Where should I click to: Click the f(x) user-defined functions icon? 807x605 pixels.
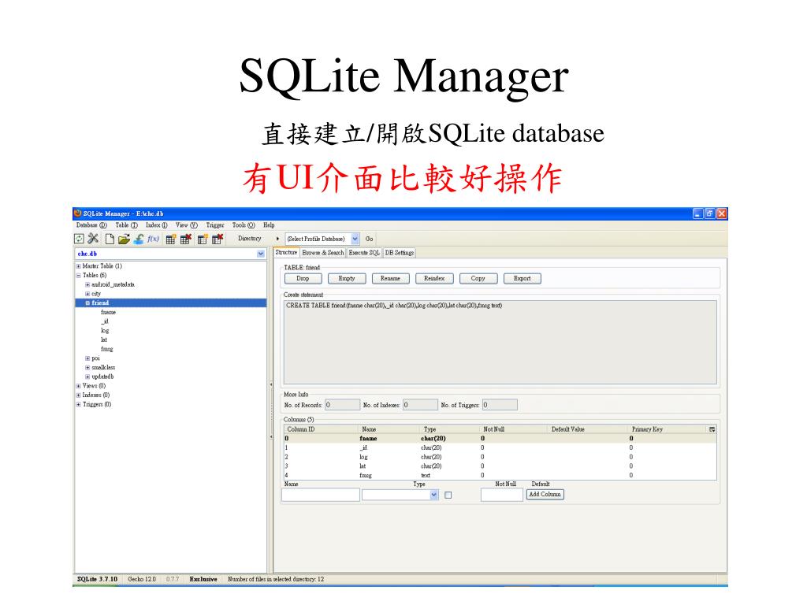(x=154, y=239)
